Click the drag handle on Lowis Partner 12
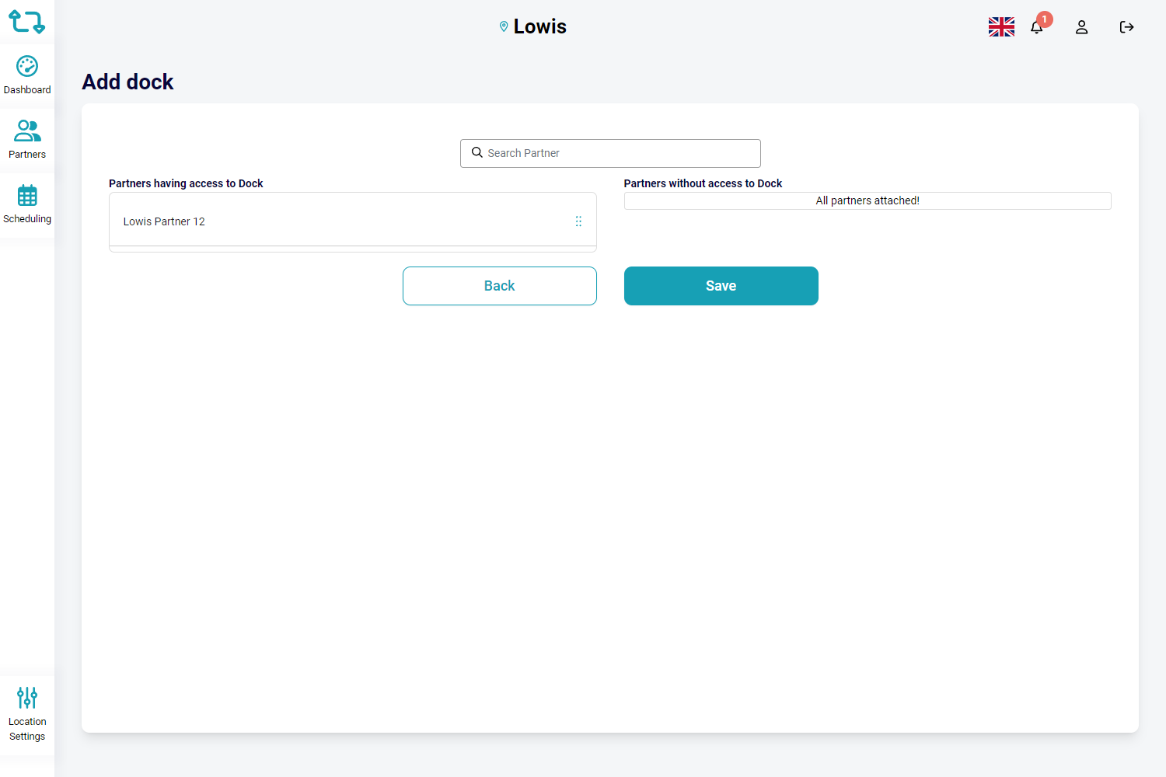Viewport: 1166px width, 777px height. 578,221
